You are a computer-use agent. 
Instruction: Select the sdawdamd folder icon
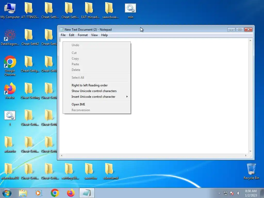pyautogui.click(x=110, y=171)
